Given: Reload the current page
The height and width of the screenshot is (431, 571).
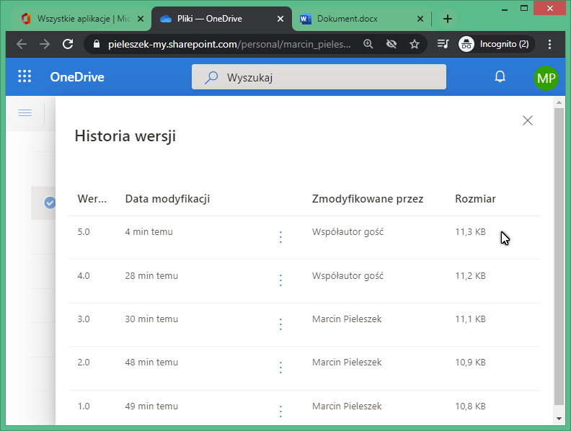Looking at the screenshot, I should click(68, 44).
